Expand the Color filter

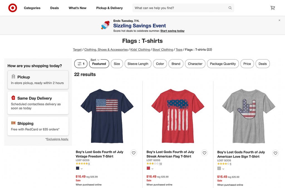(x=160, y=64)
